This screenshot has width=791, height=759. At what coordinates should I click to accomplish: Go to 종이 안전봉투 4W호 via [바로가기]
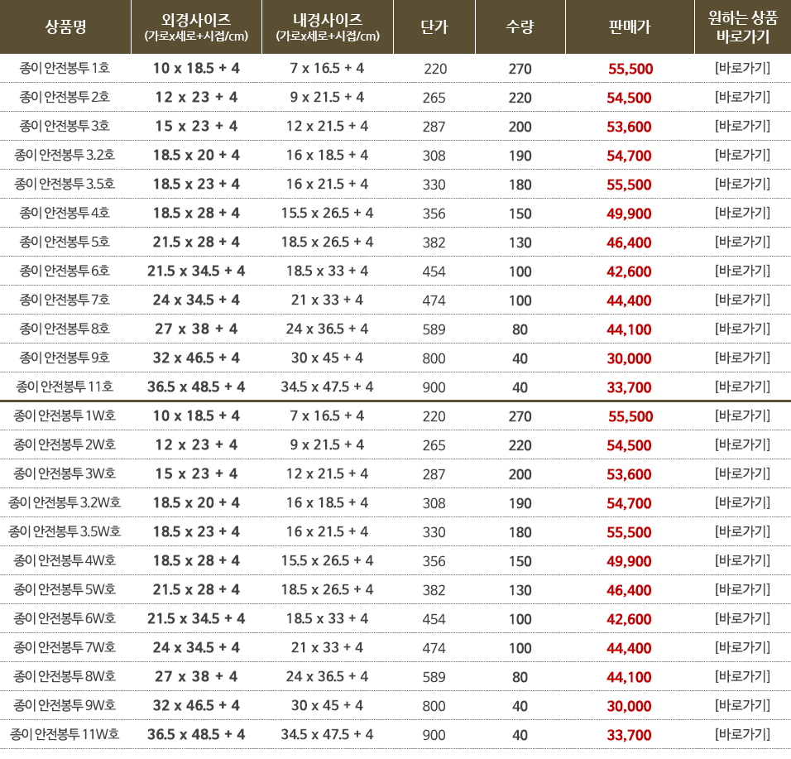pyautogui.click(x=742, y=560)
